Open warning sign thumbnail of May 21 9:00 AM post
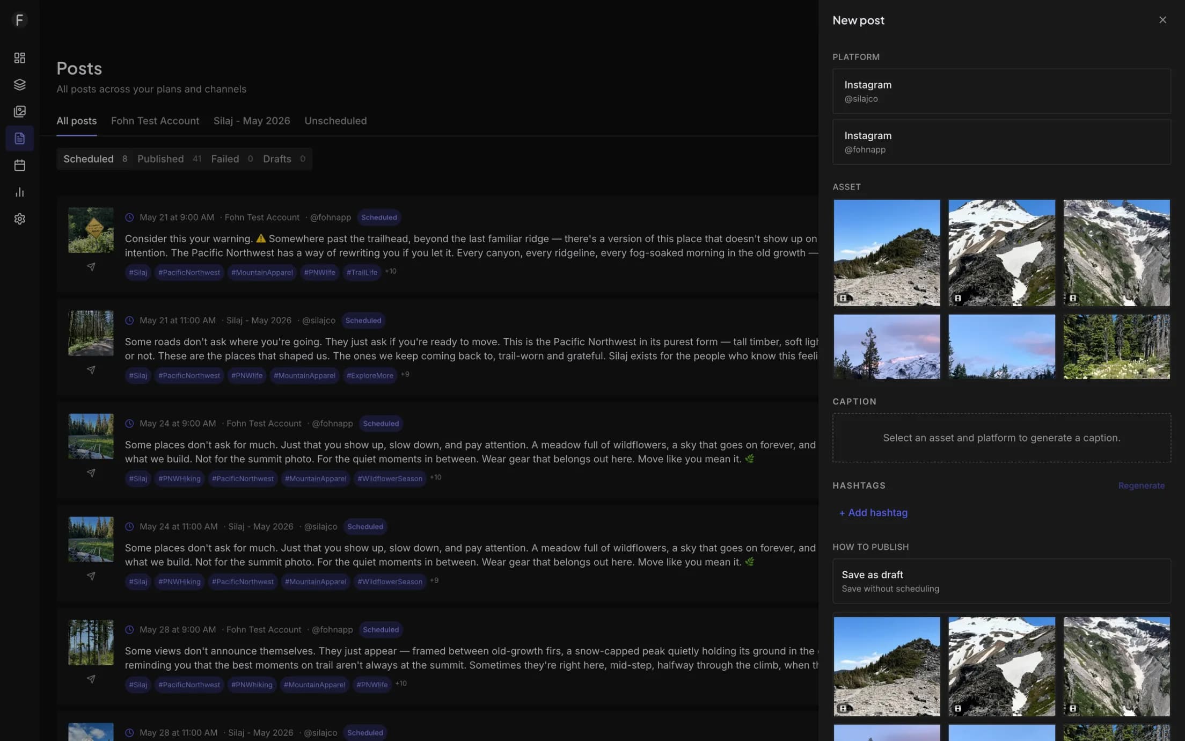The width and height of the screenshot is (1185, 741). tap(91, 230)
